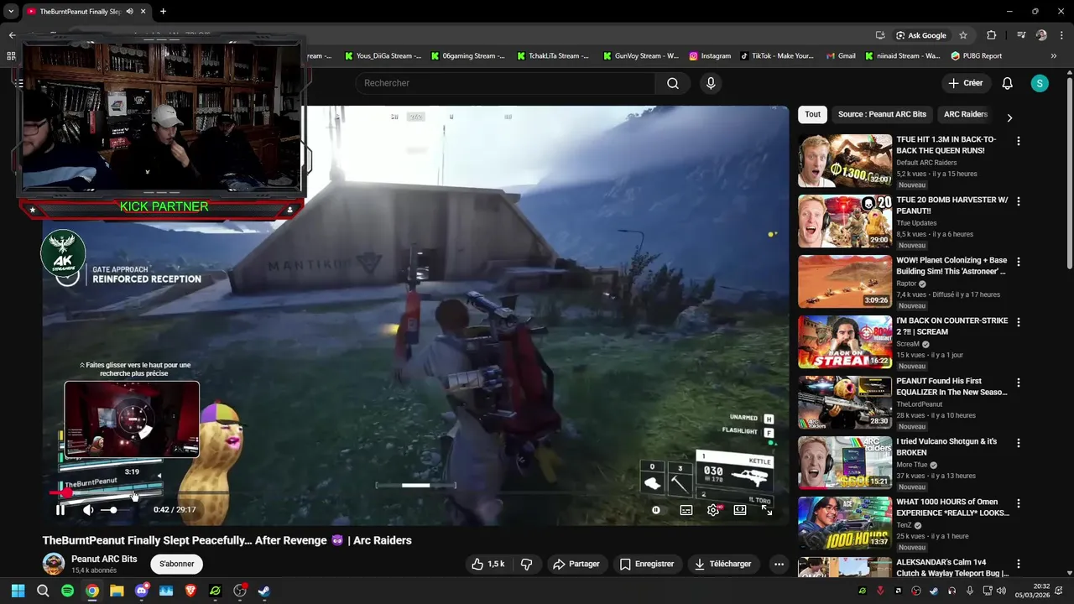Open options for WOW! Planet Colonizing video
This screenshot has height=604, width=1074.
pos(1019,262)
